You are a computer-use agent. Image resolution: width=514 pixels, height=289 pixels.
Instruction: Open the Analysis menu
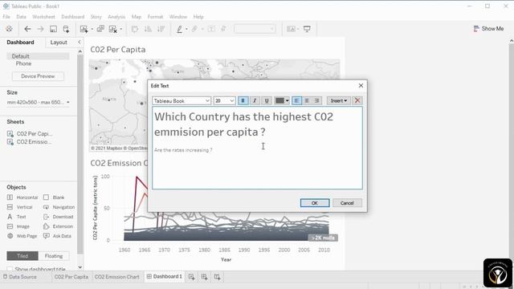tap(116, 17)
